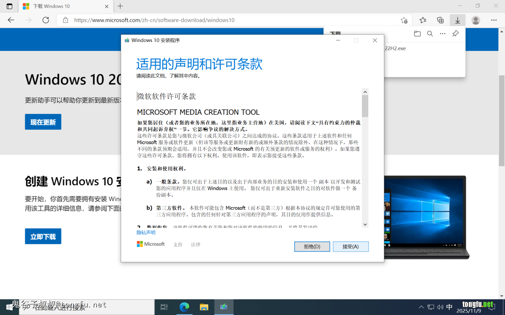This screenshot has width=505, height=315.
Task: Open a new tab with plus button
Action: coord(120,6)
